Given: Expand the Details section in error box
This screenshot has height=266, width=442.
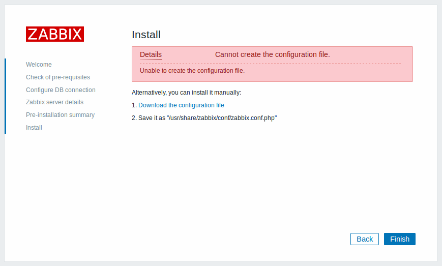Looking at the screenshot, I should [151, 54].
